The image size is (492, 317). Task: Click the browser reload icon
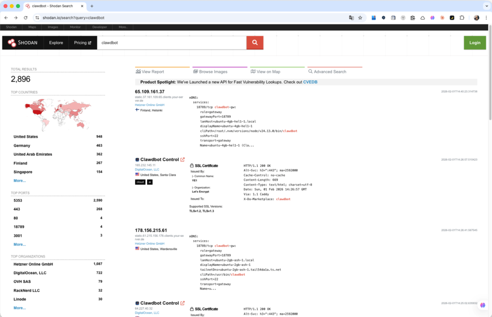25,18
